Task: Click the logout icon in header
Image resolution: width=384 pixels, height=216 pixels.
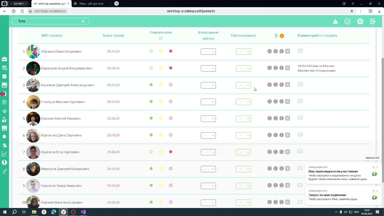Action: [x=373, y=21]
